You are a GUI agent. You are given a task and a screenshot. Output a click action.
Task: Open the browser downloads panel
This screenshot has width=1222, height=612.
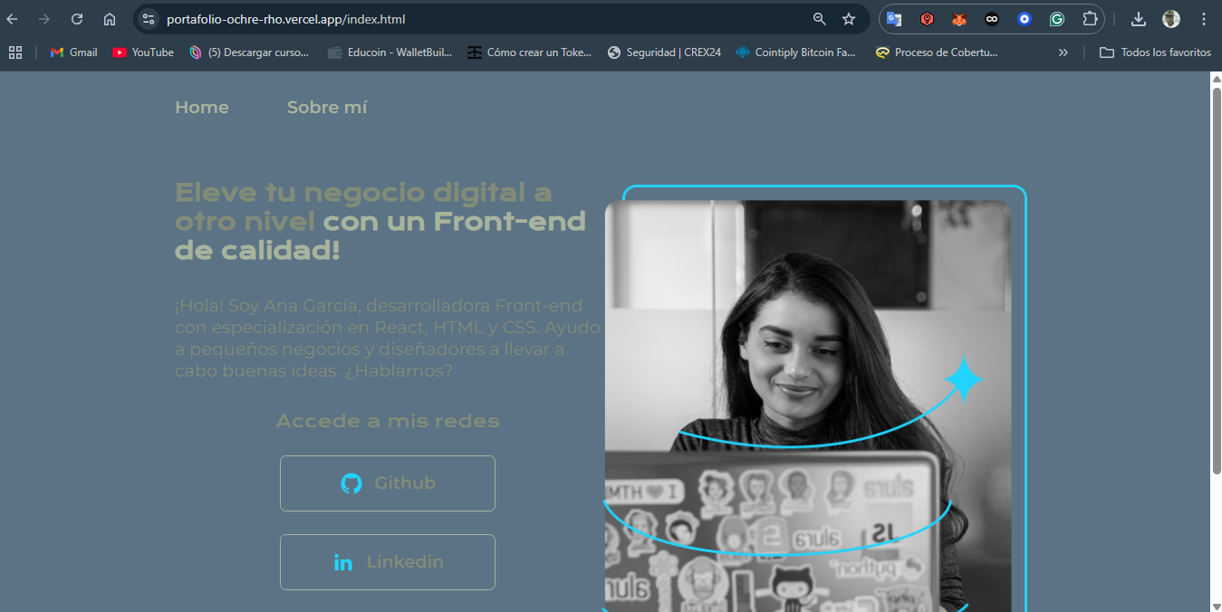tap(1139, 19)
